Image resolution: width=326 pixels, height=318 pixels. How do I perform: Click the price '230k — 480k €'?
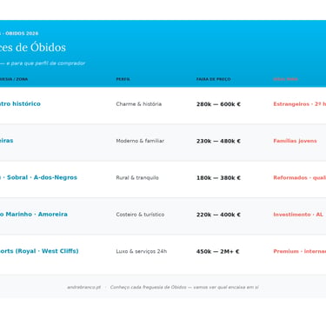[x=218, y=141]
